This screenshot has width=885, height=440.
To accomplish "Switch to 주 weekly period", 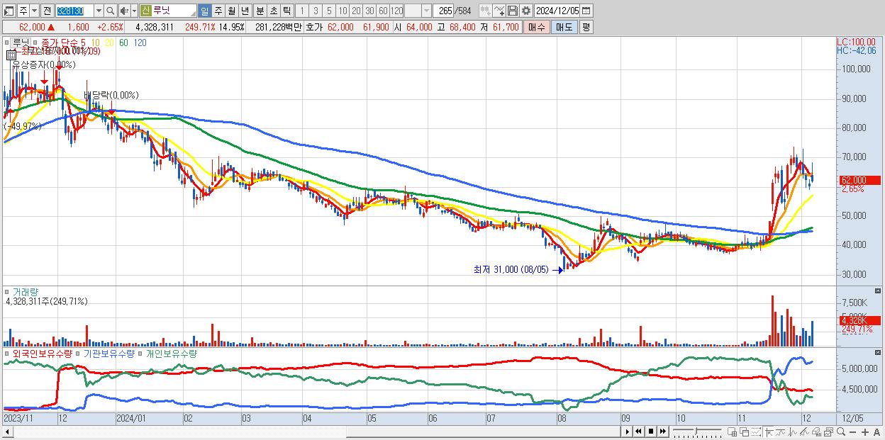I will pyautogui.click(x=218, y=11).
